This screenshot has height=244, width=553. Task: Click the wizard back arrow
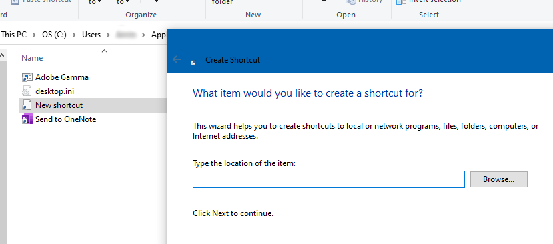177,59
